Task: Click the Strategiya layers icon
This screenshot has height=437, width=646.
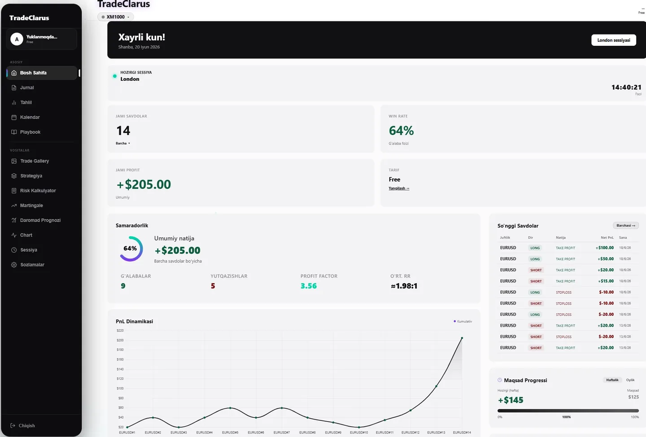Action: 14,176
